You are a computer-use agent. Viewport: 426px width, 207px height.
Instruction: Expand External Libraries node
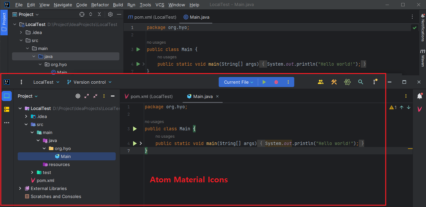pyautogui.click(x=20, y=188)
